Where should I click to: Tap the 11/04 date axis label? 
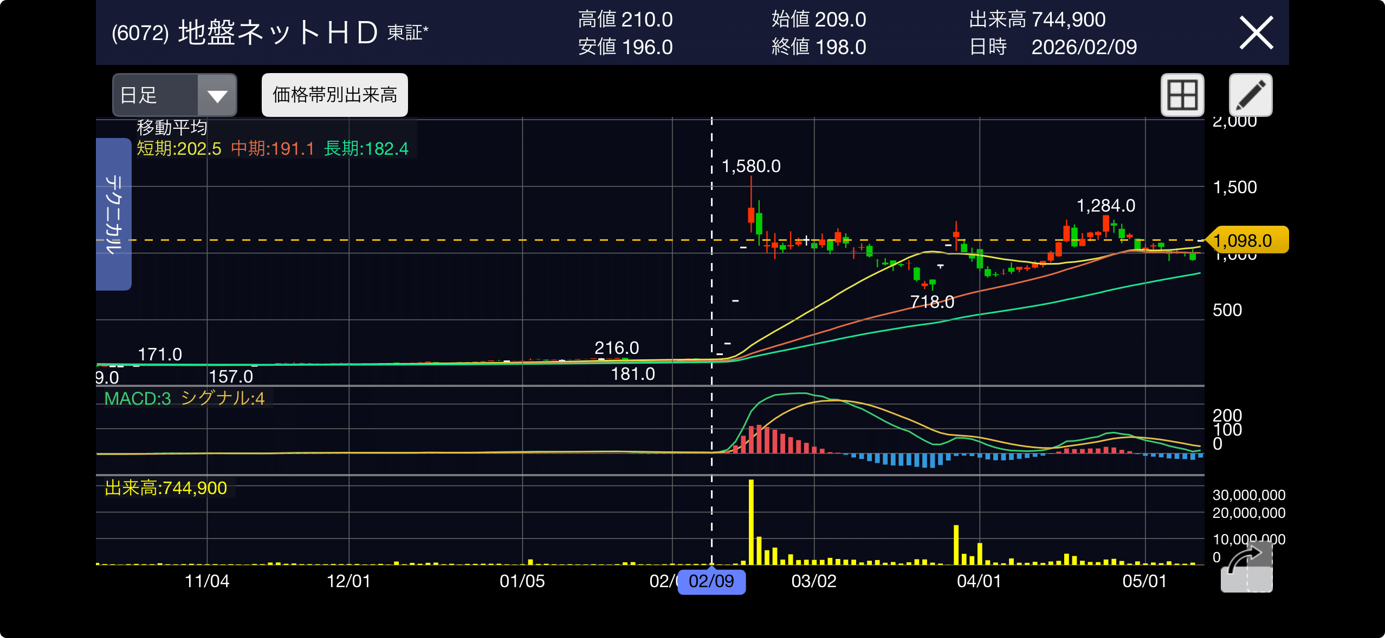(x=207, y=581)
